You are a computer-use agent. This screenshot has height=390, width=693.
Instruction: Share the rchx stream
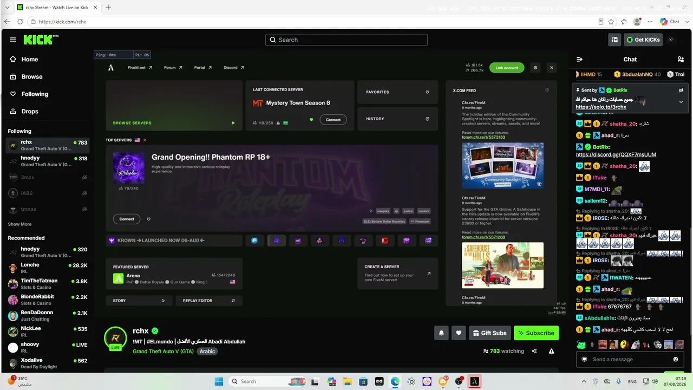534,351
